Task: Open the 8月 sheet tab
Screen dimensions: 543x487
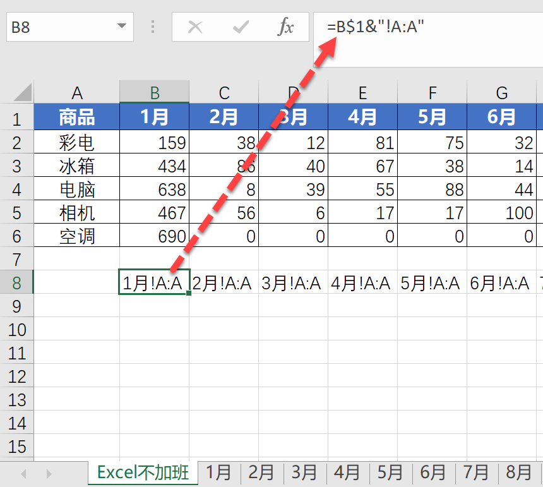Action: [519, 473]
